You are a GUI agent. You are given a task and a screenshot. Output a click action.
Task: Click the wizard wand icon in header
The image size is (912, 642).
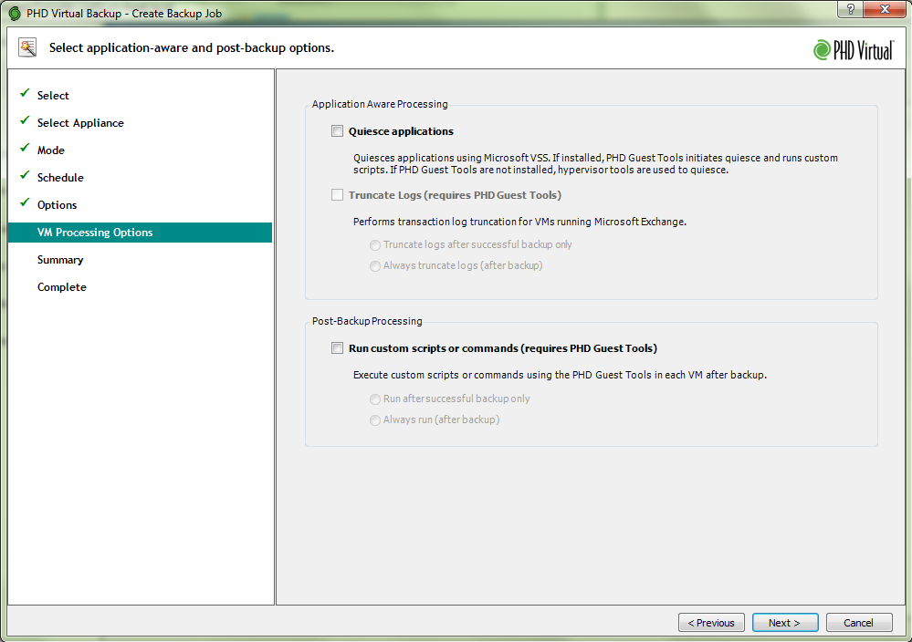tap(27, 47)
